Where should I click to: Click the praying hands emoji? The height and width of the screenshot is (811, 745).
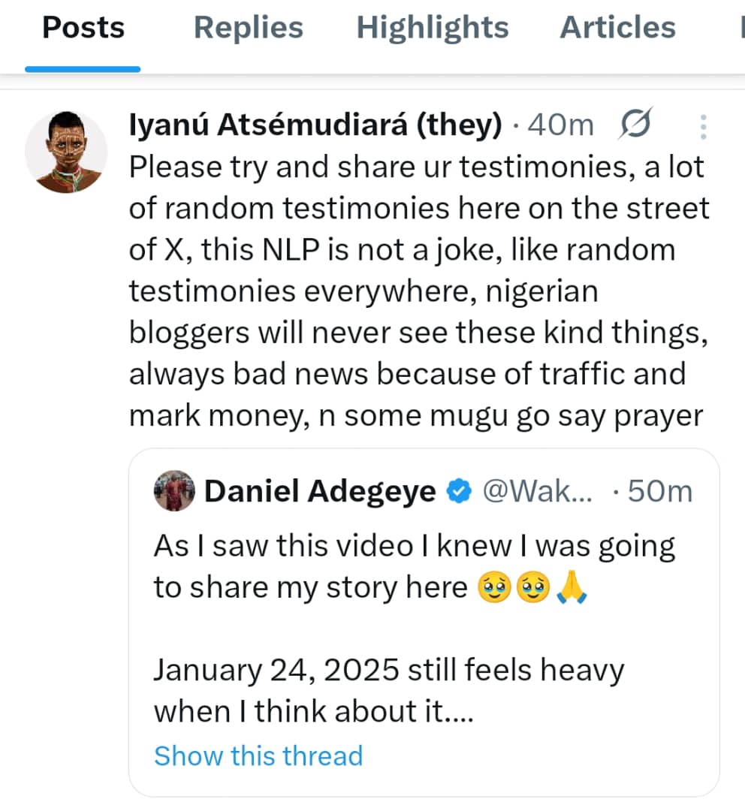[x=572, y=586]
